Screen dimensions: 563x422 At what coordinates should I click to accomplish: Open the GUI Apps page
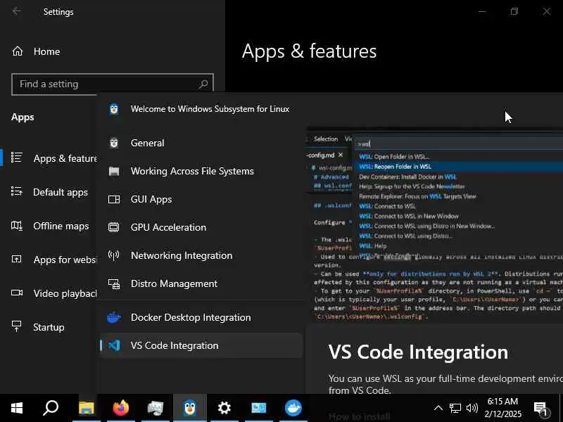(201, 199)
